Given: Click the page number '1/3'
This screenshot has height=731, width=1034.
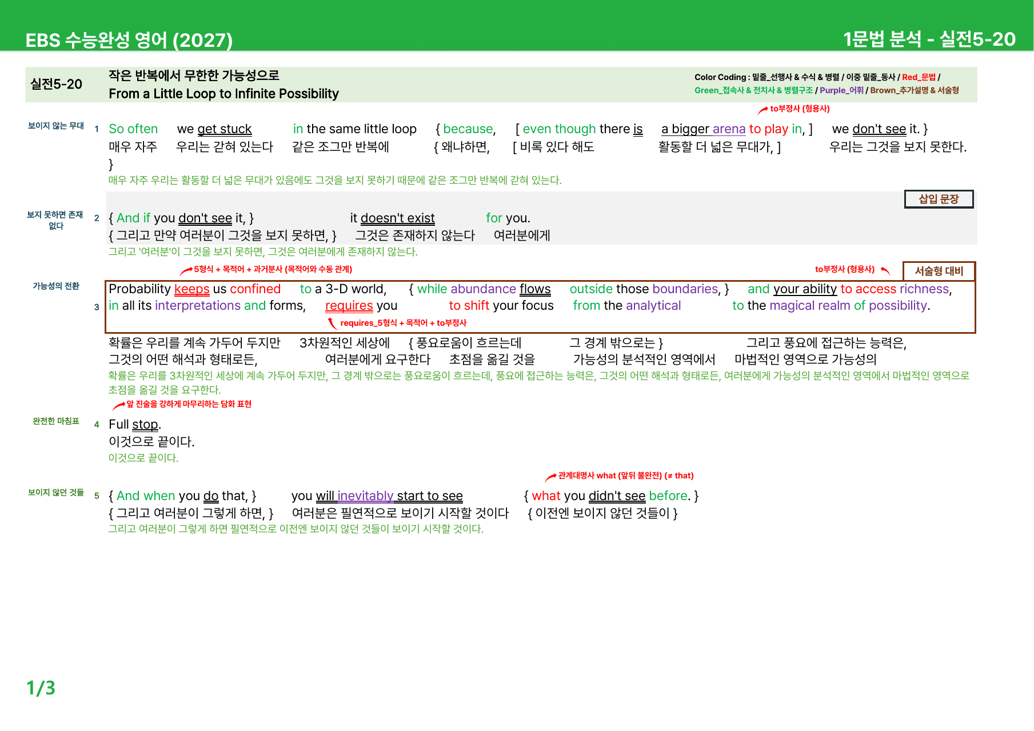Looking at the screenshot, I should tap(41, 688).
